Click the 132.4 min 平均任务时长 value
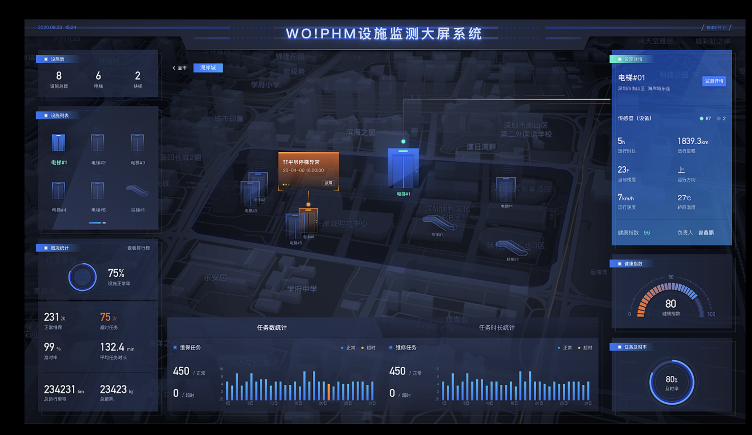Image resolution: width=752 pixels, height=435 pixels. point(117,347)
